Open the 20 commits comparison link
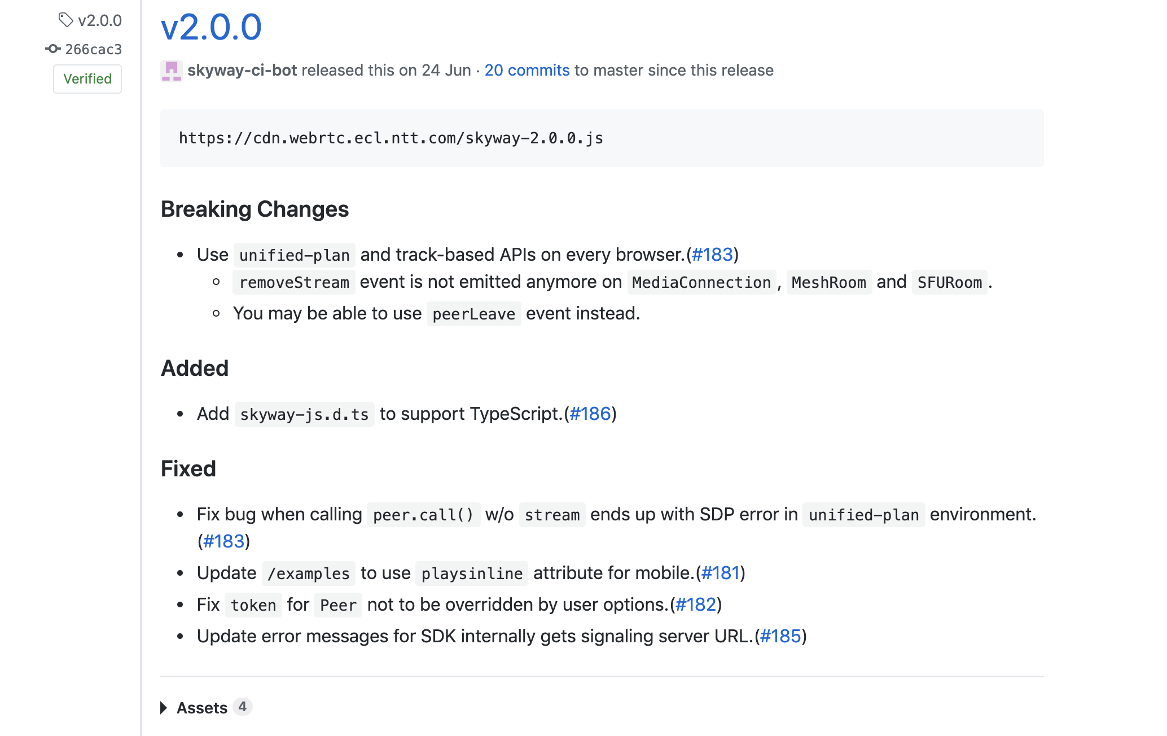The width and height of the screenshot is (1167, 736). [x=527, y=71]
